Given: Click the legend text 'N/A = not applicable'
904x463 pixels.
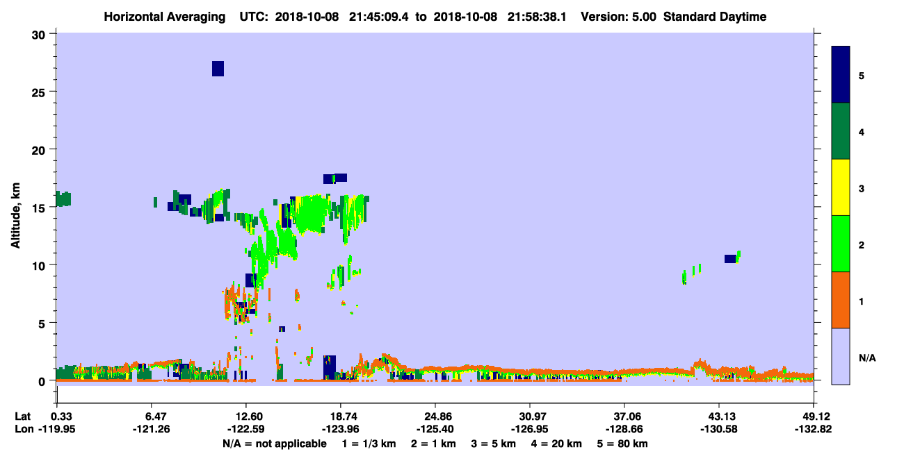Looking at the screenshot, I should tap(275, 444).
